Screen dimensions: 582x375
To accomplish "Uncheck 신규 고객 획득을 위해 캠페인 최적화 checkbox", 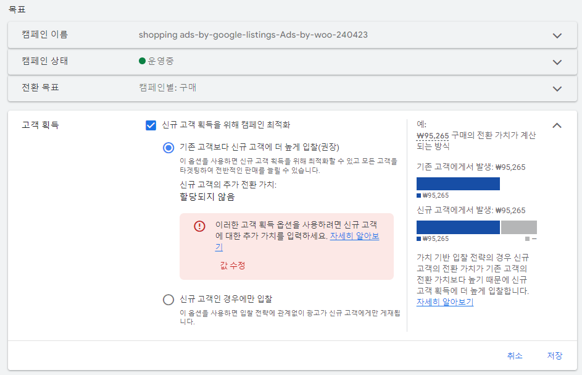I will 151,125.
